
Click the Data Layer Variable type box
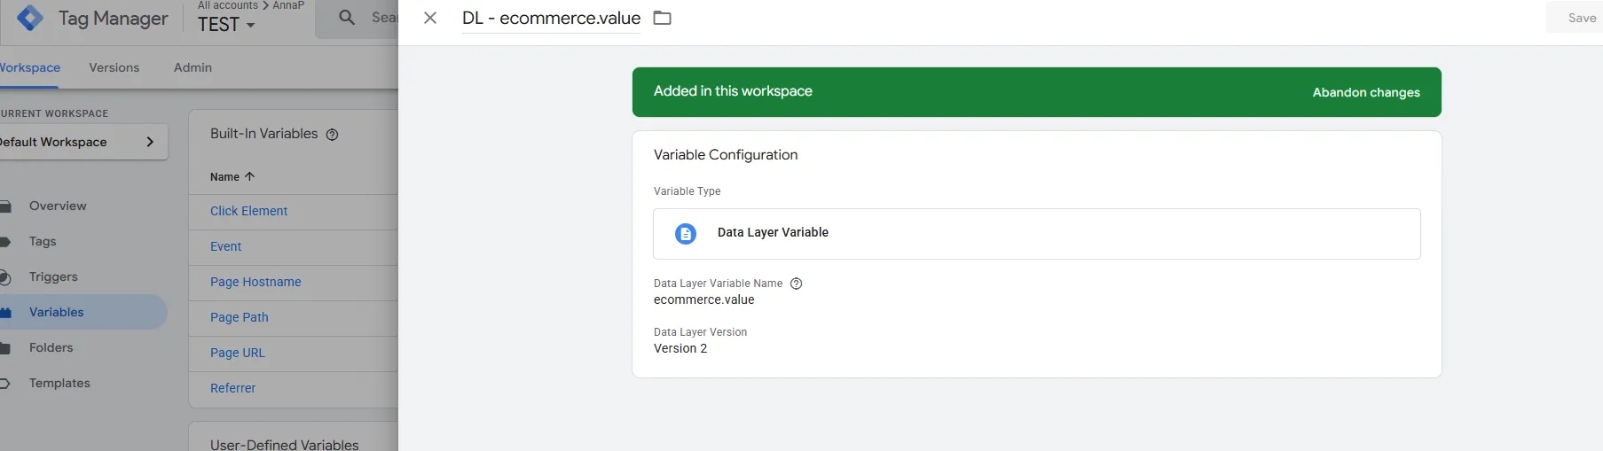(1036, 234)
